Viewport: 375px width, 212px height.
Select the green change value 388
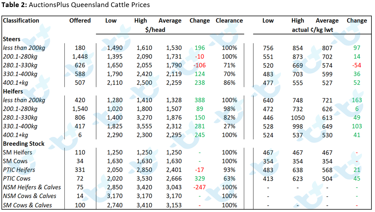pyautogui.click(x=199, y=100)
